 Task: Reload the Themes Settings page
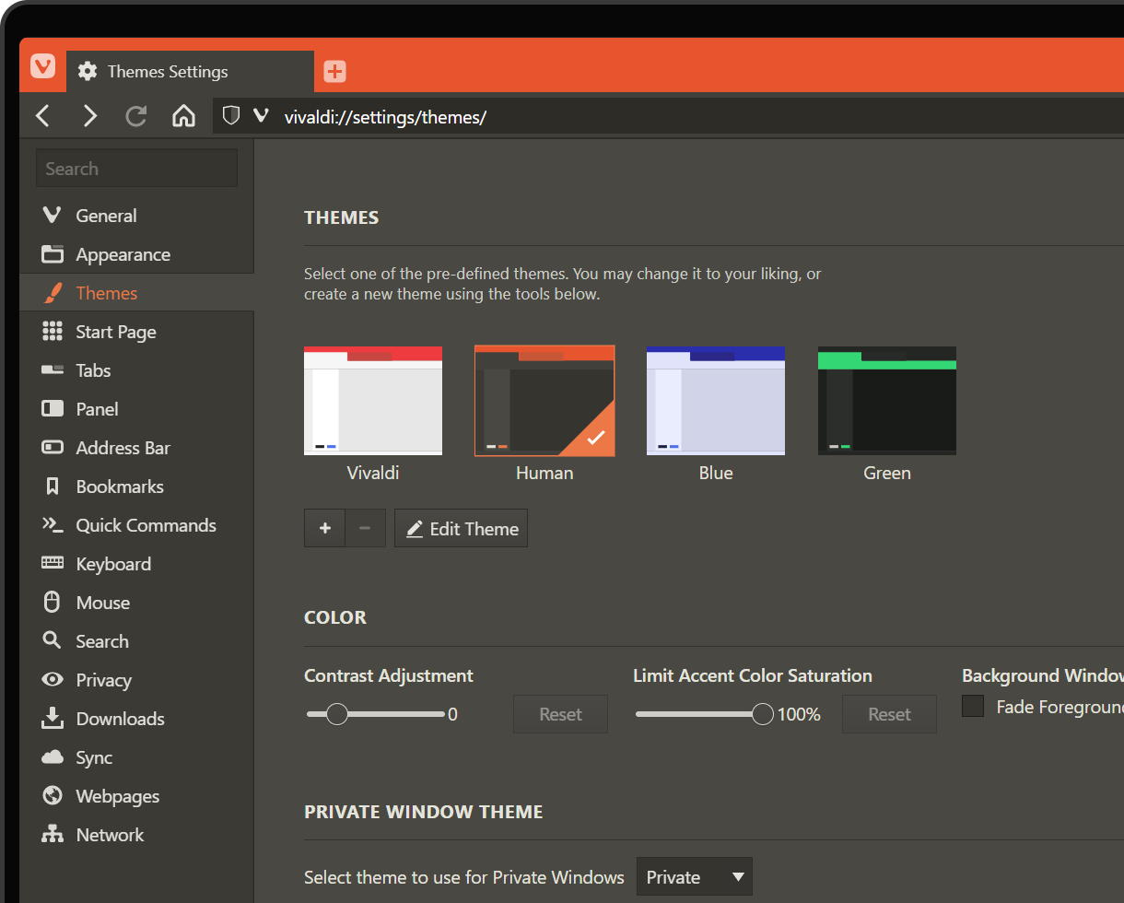click(x=136, y=116)
